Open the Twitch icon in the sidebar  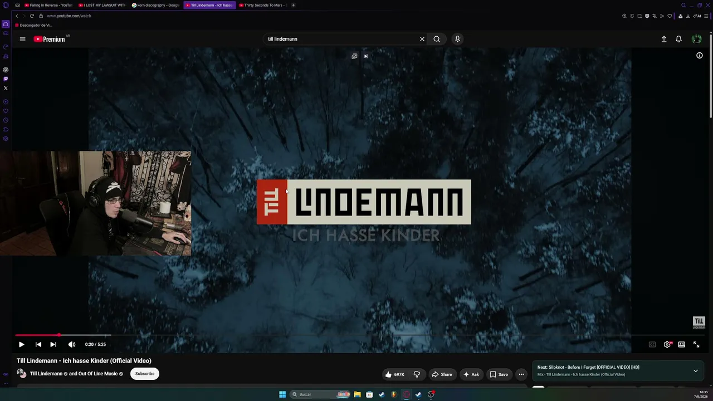[x=6, y=79]
